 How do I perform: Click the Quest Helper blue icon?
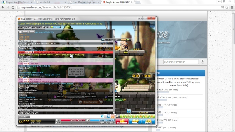coord(103,40)
